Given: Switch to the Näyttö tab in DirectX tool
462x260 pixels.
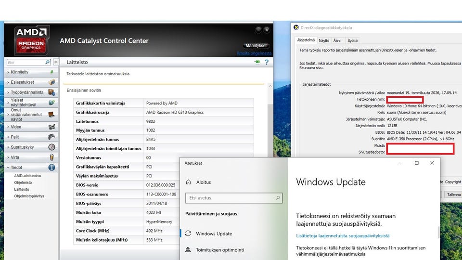Looking at the screenshot, I should (x=324, y=40).
